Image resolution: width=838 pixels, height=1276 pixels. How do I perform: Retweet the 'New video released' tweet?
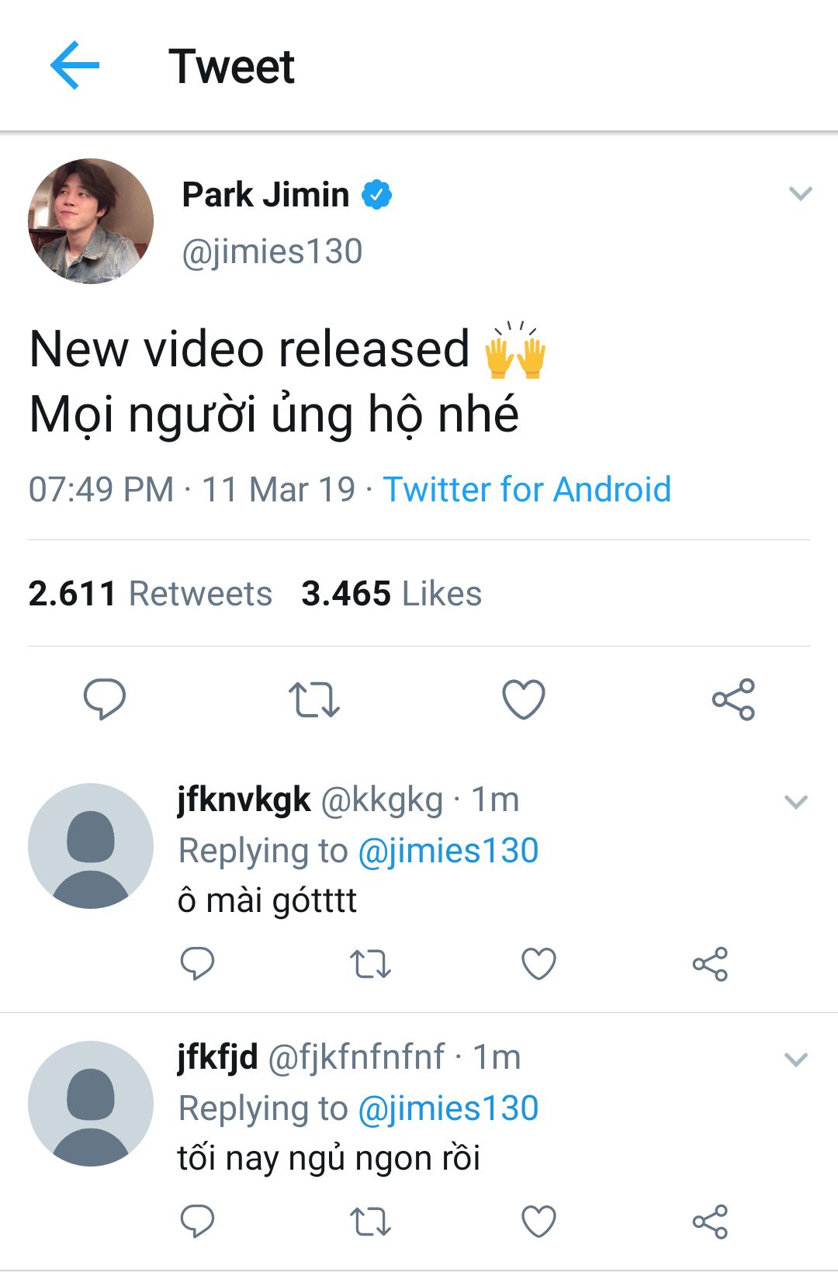[x=313, y=699]
